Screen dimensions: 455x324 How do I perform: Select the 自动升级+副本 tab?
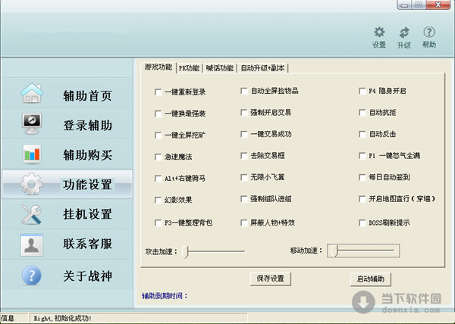262,67
